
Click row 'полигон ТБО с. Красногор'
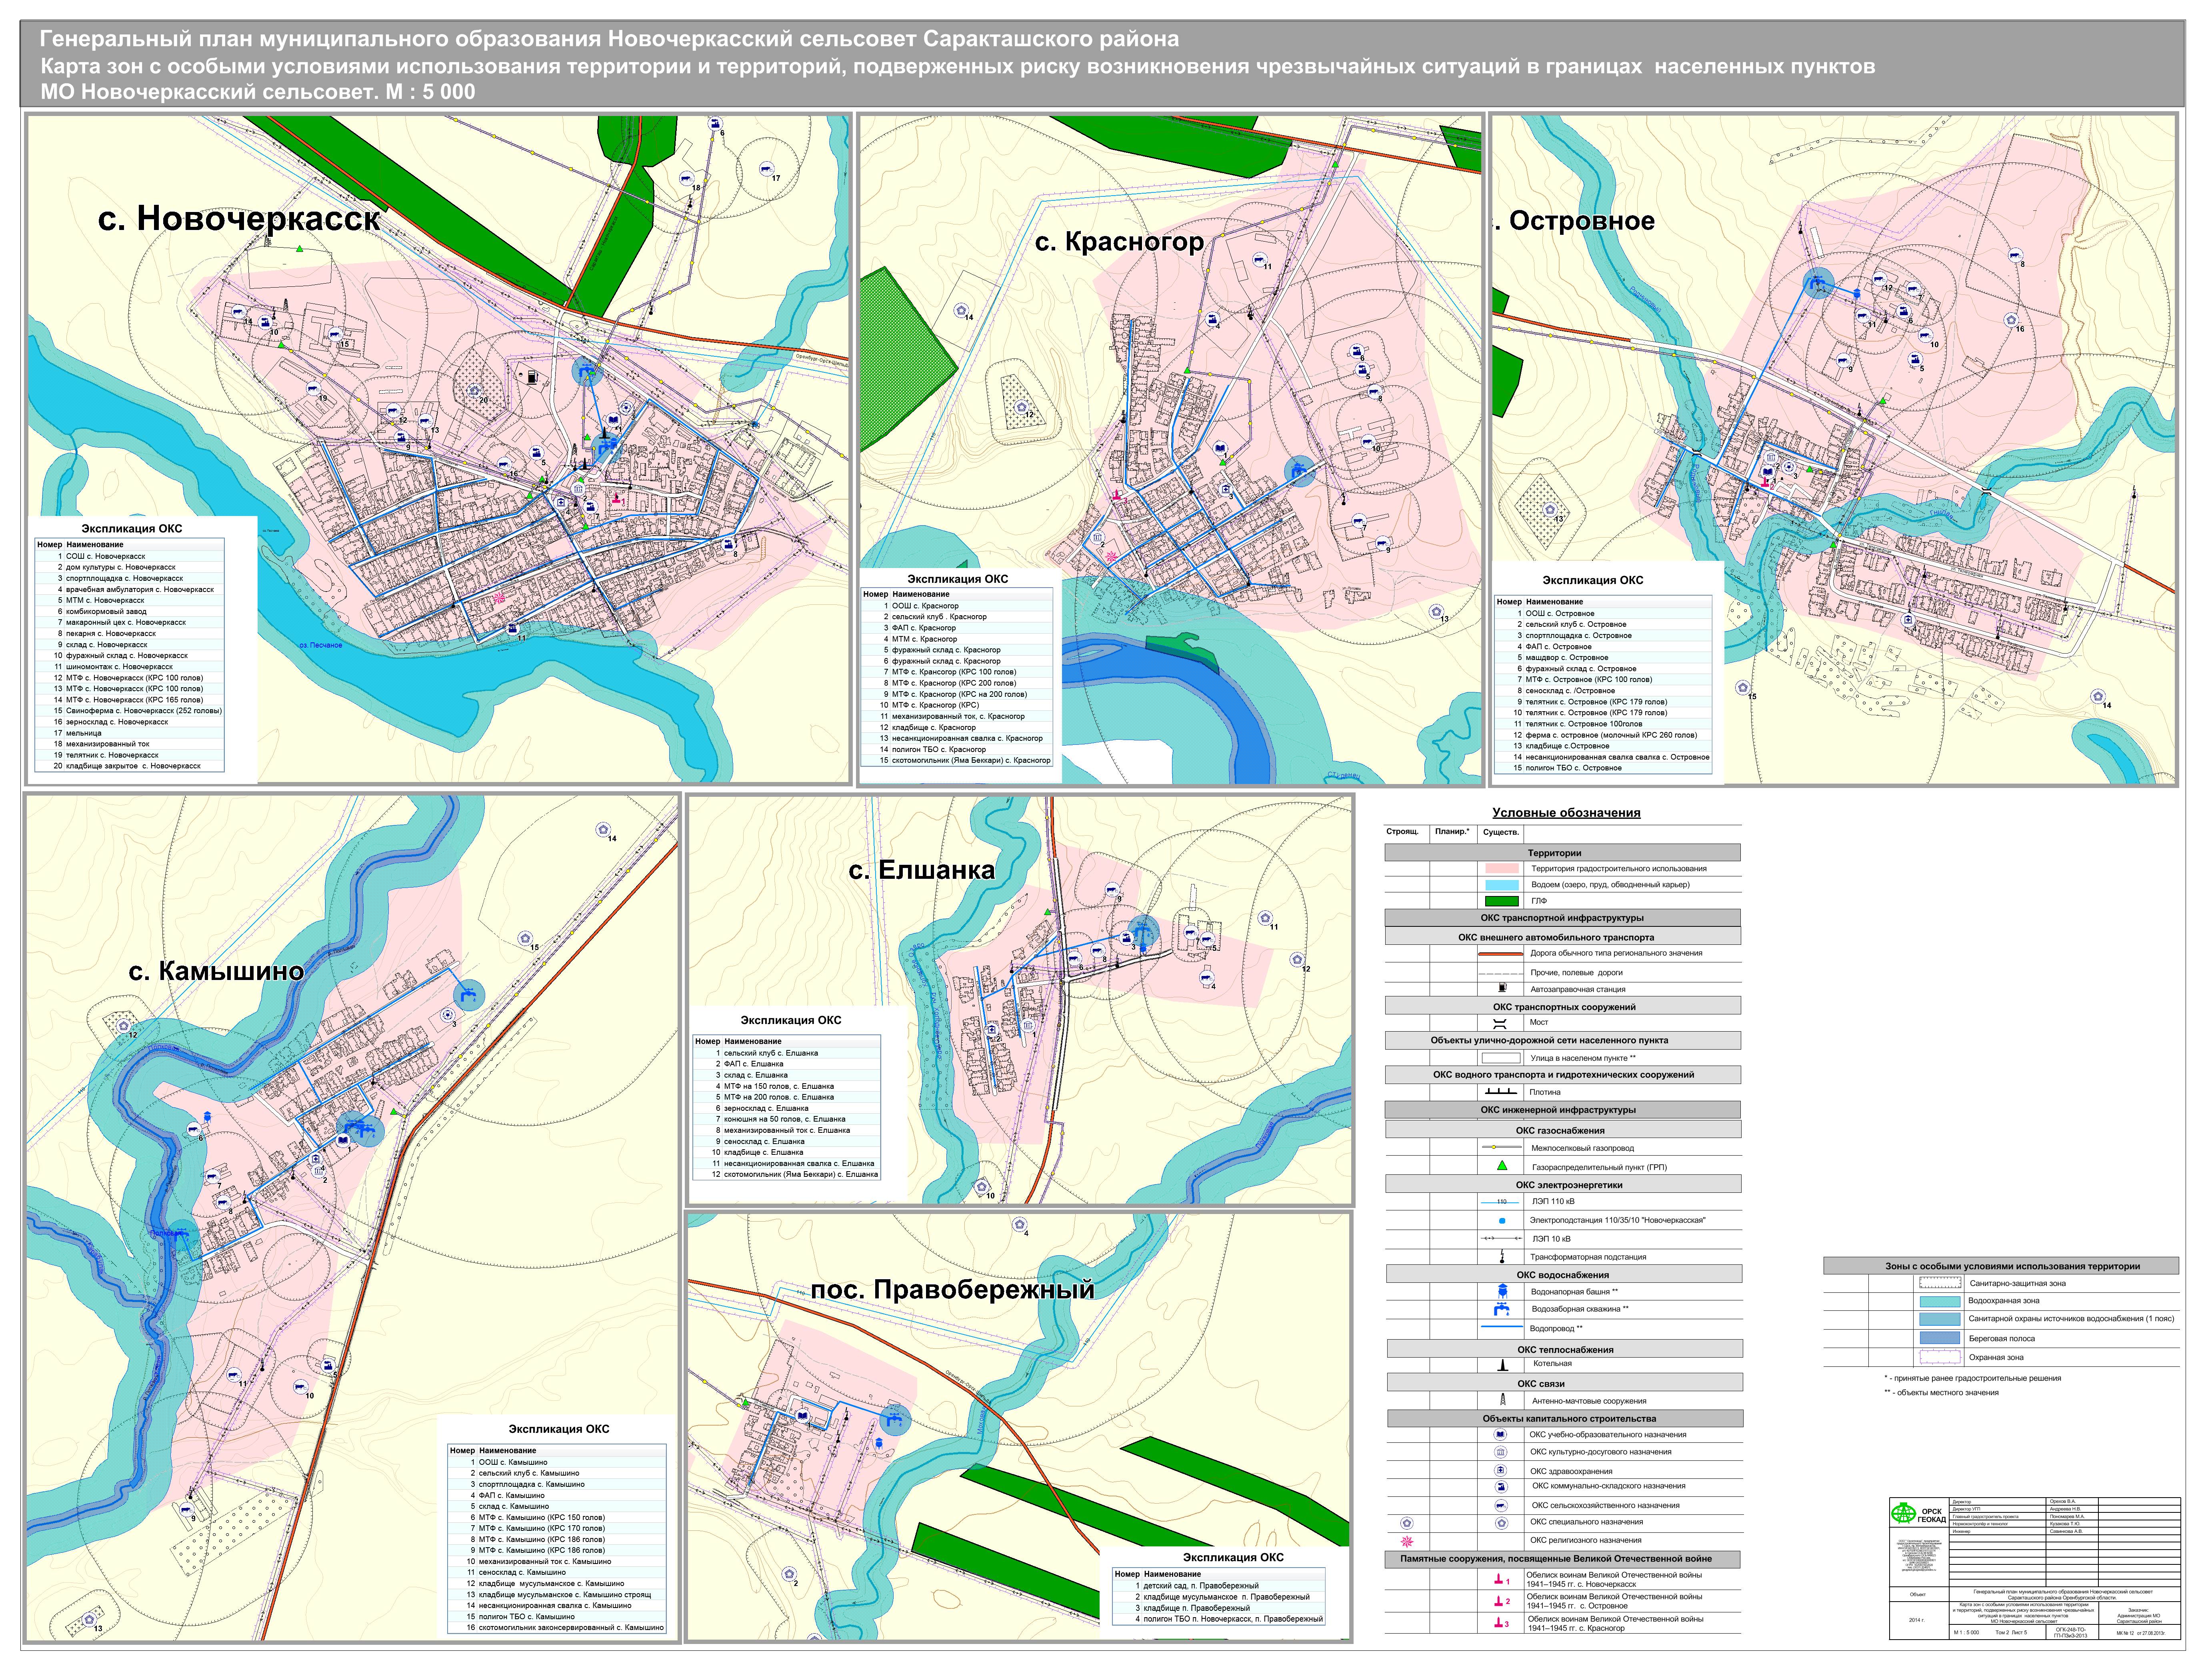click(957, 749)
